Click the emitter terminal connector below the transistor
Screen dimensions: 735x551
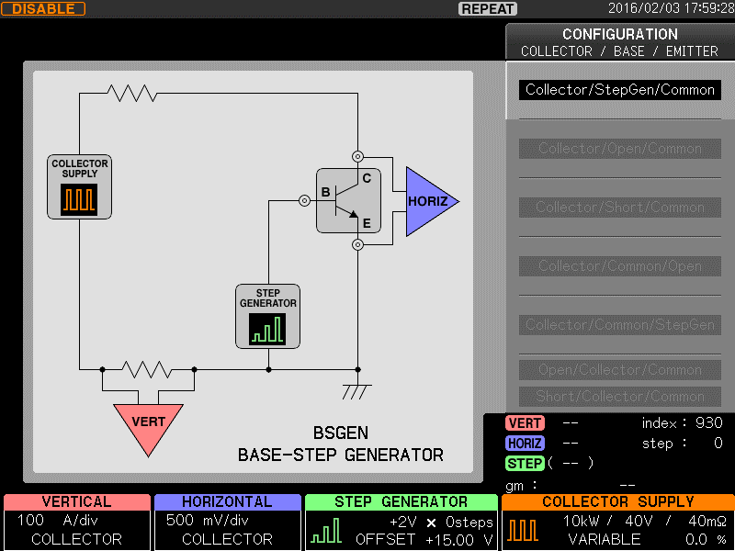pyautogui.click(x=357, y=244)
